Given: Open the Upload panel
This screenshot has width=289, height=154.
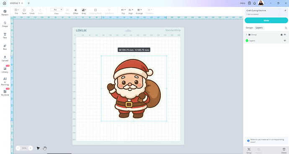Looking at the screenshot, I should coord(5,59).
